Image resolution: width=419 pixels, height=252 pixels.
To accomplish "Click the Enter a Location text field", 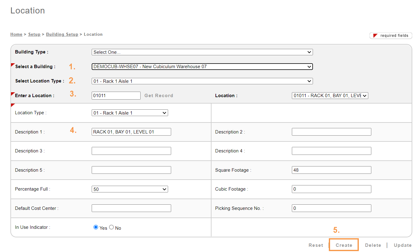I will pos(116,96).
